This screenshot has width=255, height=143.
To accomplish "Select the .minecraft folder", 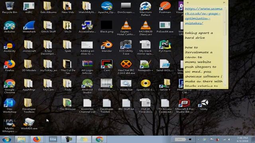I will tap(29, 46).
